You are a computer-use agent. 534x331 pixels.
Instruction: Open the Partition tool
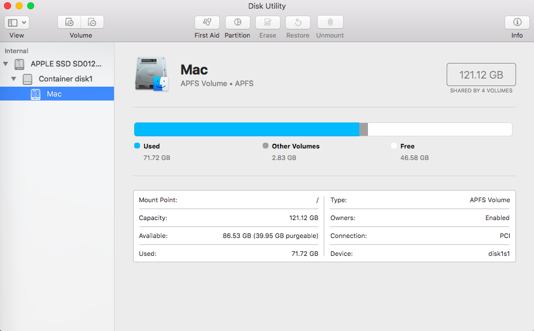coord(237,23)
